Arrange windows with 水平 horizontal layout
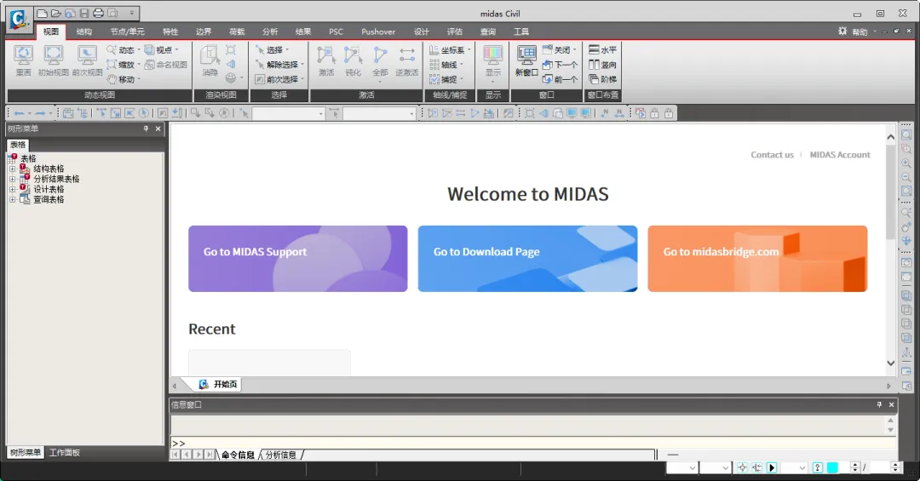Image resolution: width=920 pixels, height=481 pixels. [602, 50]
